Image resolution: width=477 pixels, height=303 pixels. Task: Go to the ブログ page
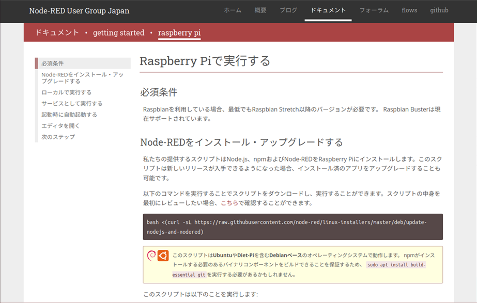(288, 10)
